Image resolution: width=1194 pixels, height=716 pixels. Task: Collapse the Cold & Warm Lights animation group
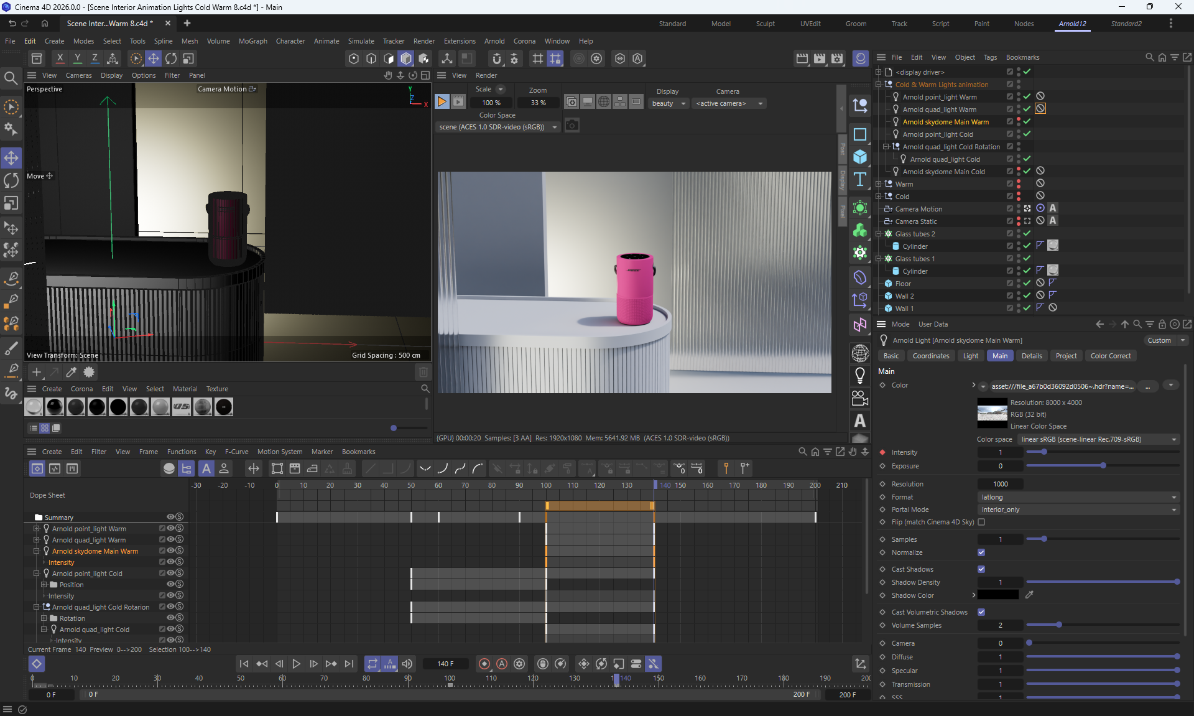point(879,85)
